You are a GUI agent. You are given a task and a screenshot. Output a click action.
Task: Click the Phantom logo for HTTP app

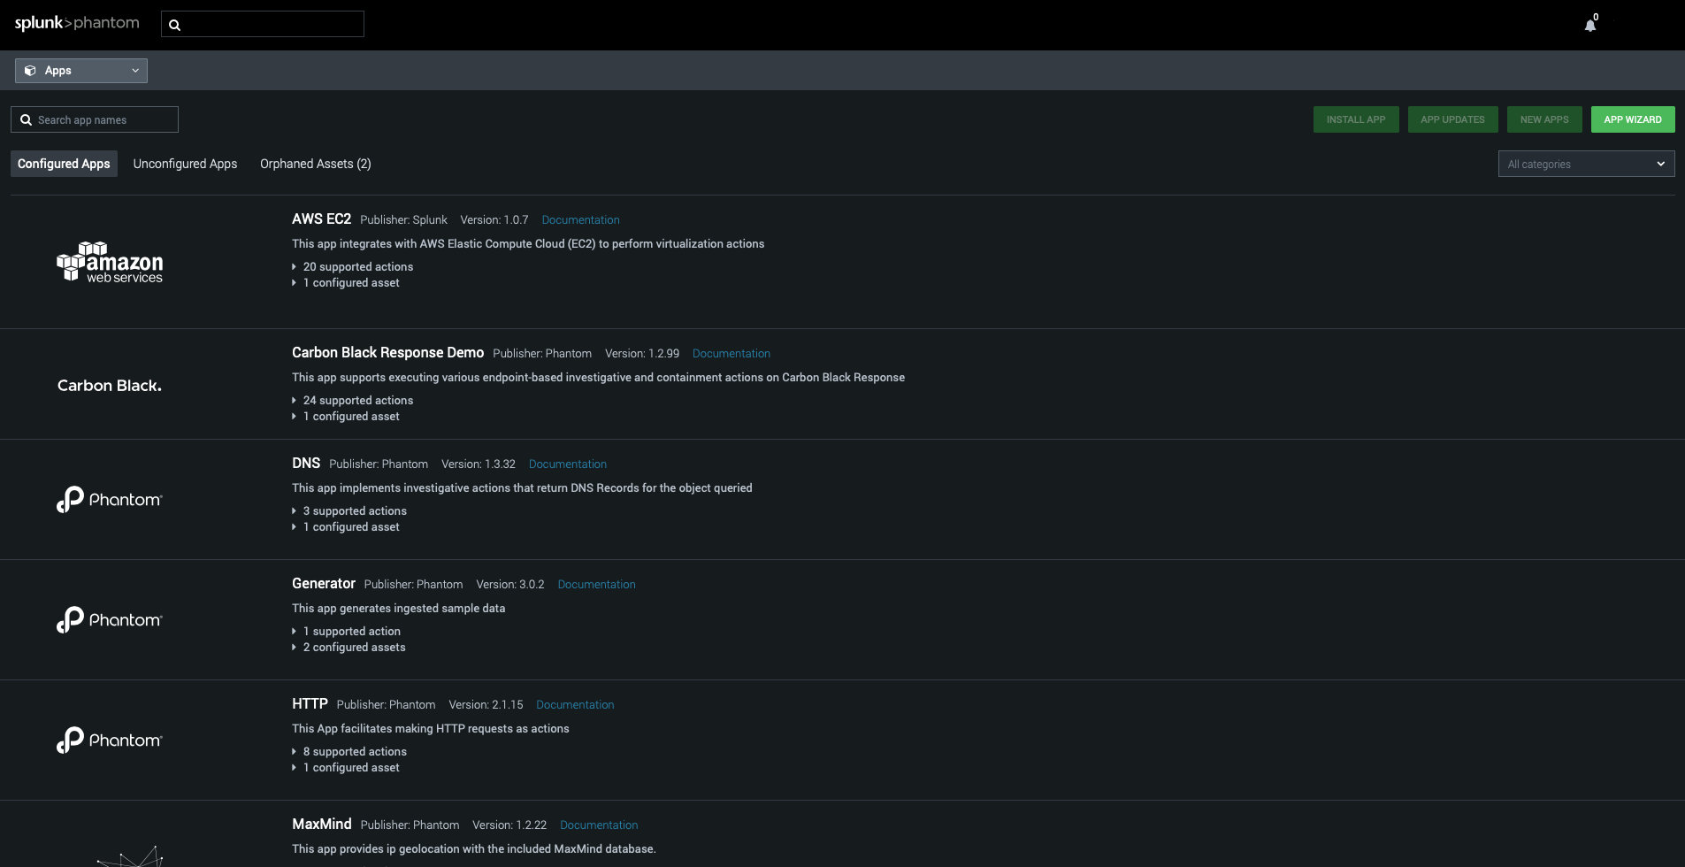(110, 740)
